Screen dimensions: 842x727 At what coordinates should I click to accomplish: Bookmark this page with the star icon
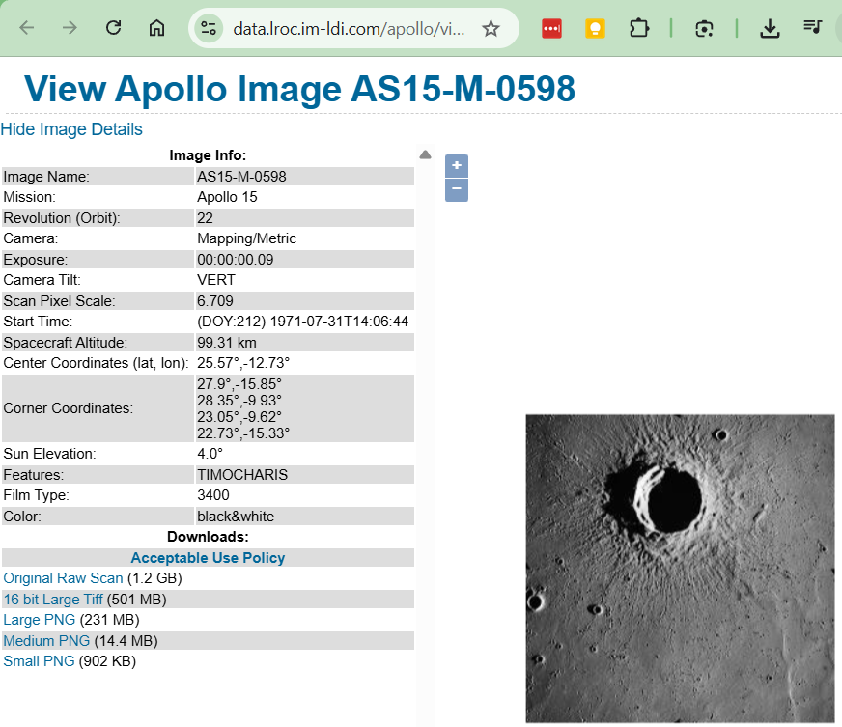pos(491,28)
